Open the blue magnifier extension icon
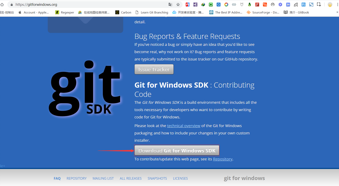339x186 pixels. (x=219, y=5)
